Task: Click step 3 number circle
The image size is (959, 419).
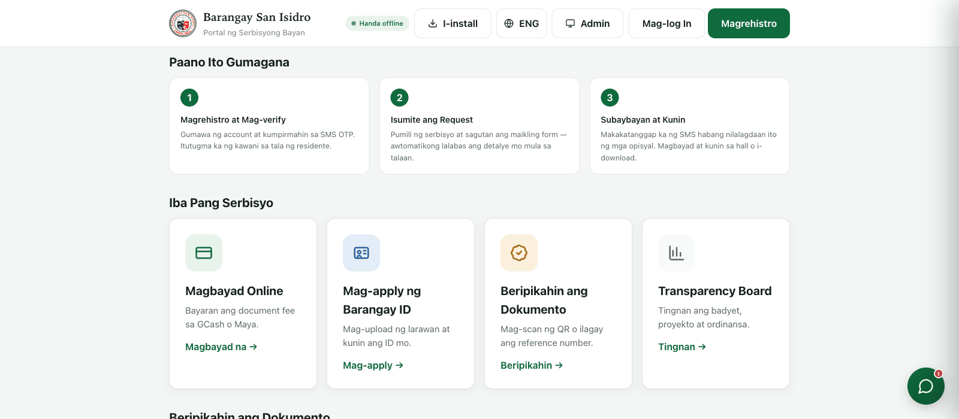Action: (610, 98)
